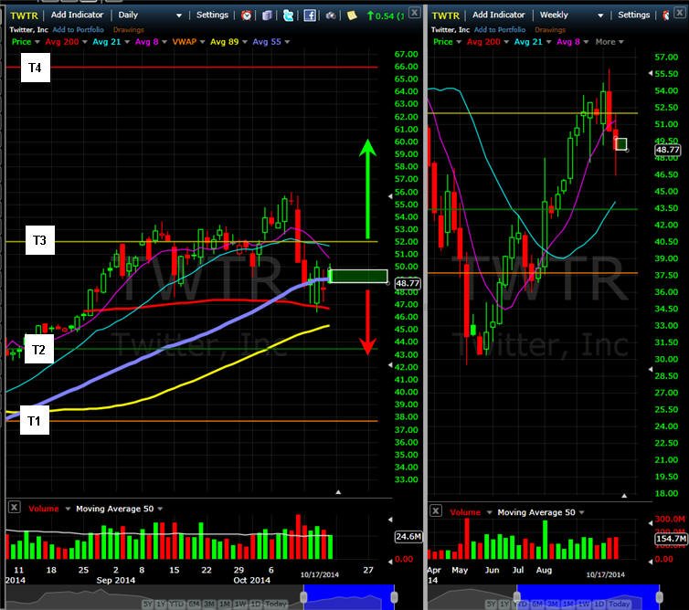Open the Drawings link in weekly chart
The height and width of the screenshot is (610, 689).
pyautogui.click(x=550, y=29)
